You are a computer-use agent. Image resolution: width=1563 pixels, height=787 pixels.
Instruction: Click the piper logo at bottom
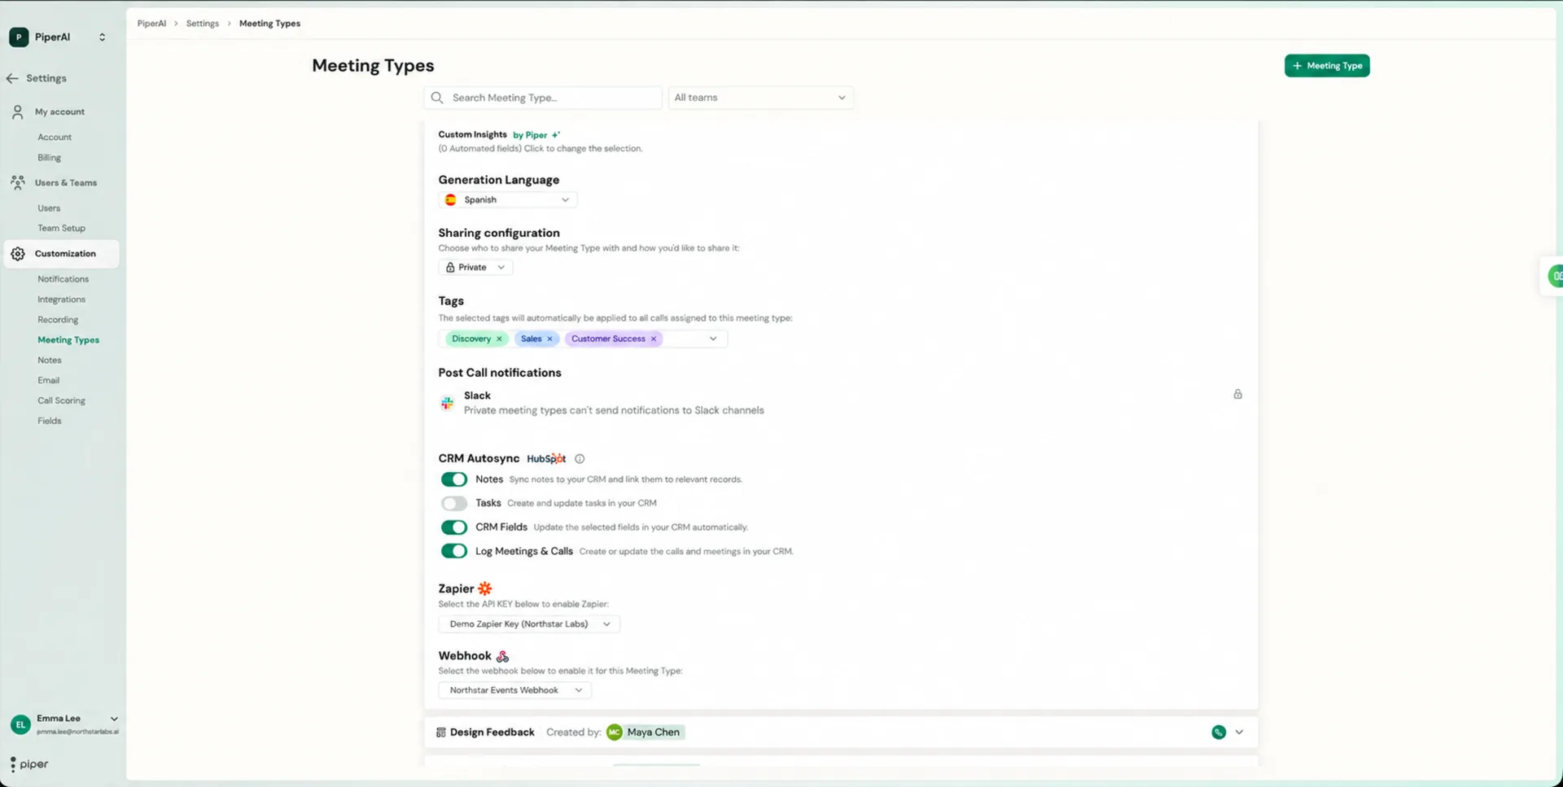tap(29, 764)
